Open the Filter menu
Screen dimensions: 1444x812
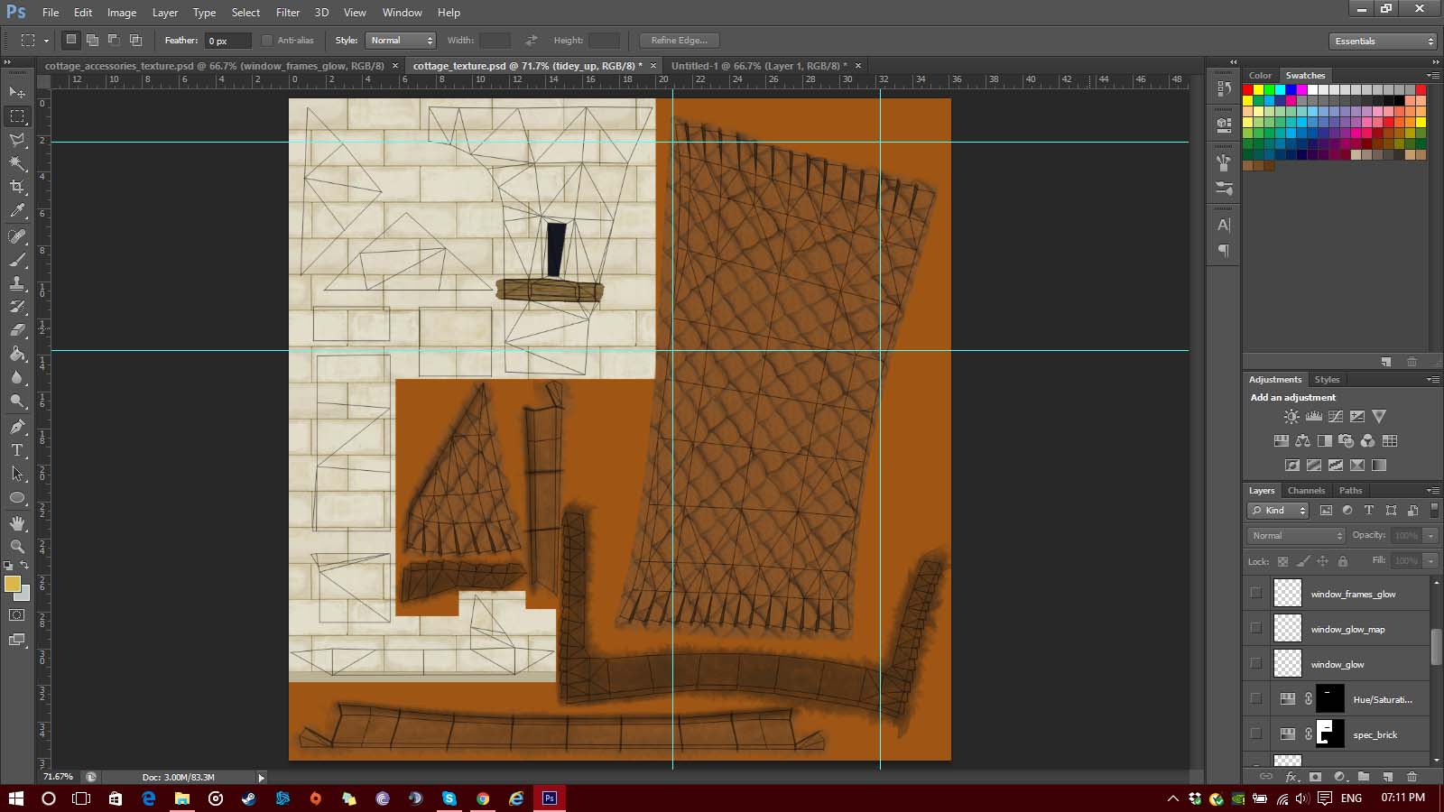[x=288, y=13]
